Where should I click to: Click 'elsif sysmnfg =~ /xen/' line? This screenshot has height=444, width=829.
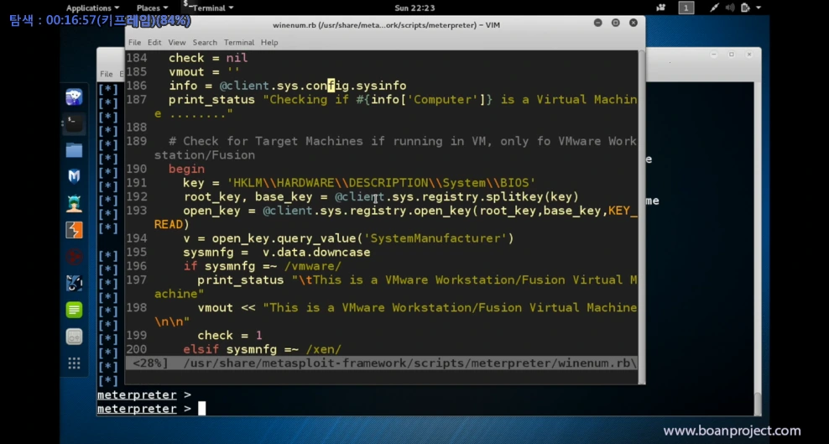click(263, 349)
